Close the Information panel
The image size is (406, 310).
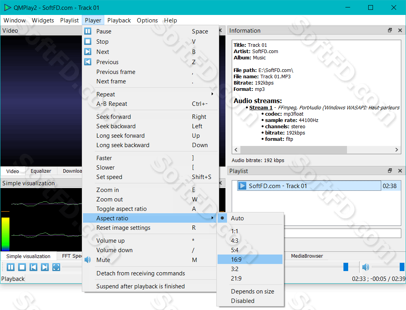click(x=400, y=30)
